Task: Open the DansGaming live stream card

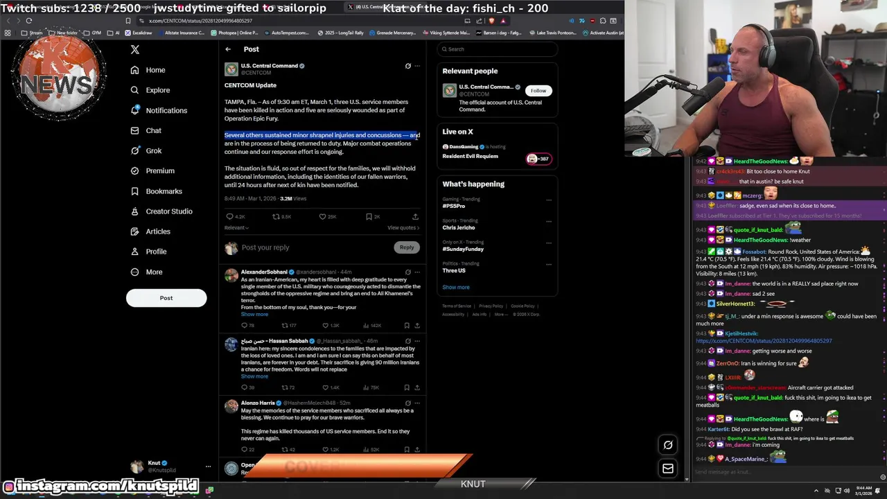Action: point(497,152)
